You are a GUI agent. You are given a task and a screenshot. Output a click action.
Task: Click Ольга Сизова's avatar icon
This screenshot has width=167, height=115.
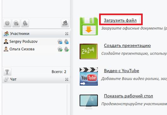tap(6, 49)
